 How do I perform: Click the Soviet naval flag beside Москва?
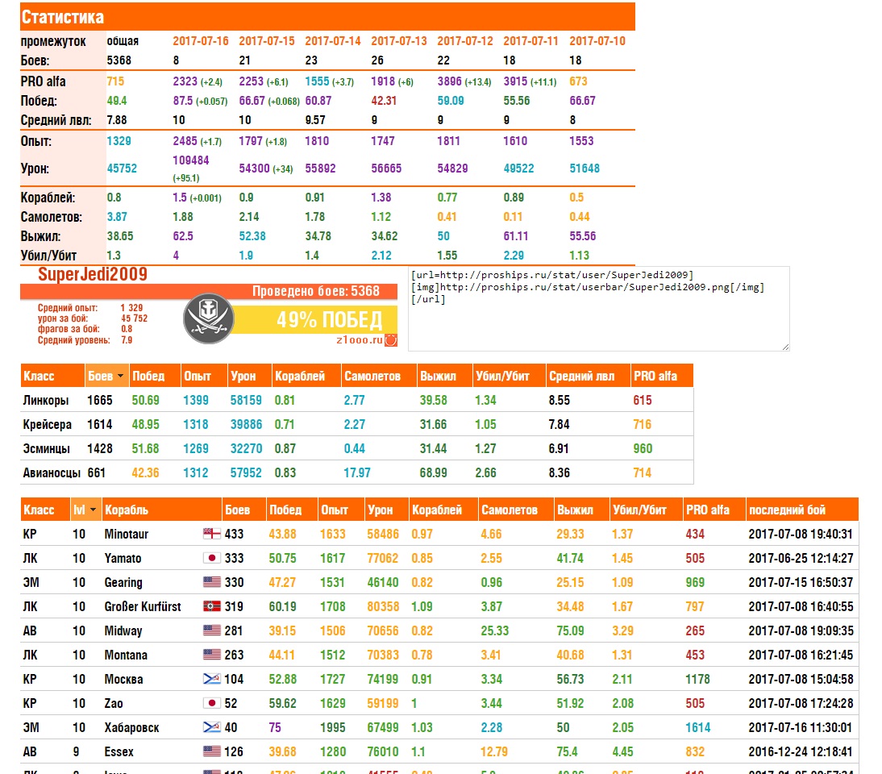pyautogui.click(x=212, y=679)
